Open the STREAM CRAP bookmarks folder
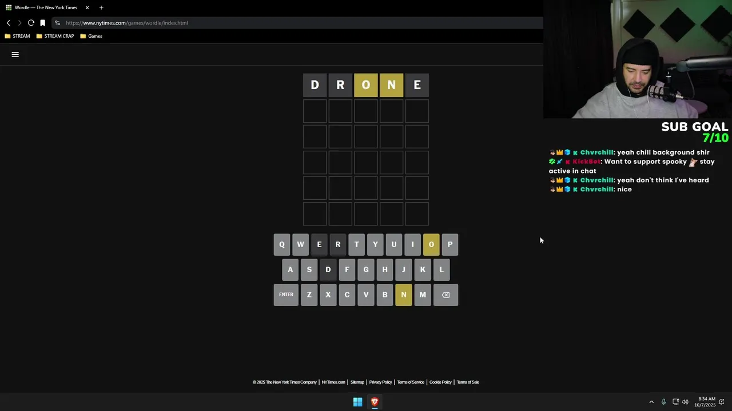 pyautogui.click(x=55, y=36)
